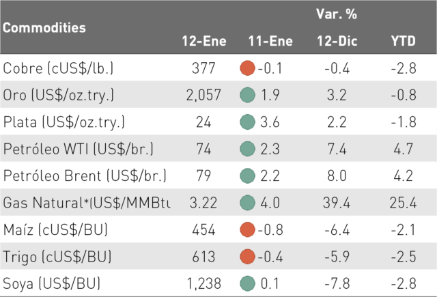The width and height of the screenshot is (437, 297).
Task: Select the Oro price value 2,057
Action: coord(203,95)
